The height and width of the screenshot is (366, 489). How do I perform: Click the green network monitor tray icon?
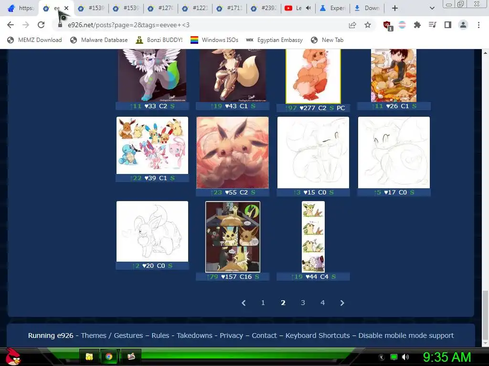[394, 357]
